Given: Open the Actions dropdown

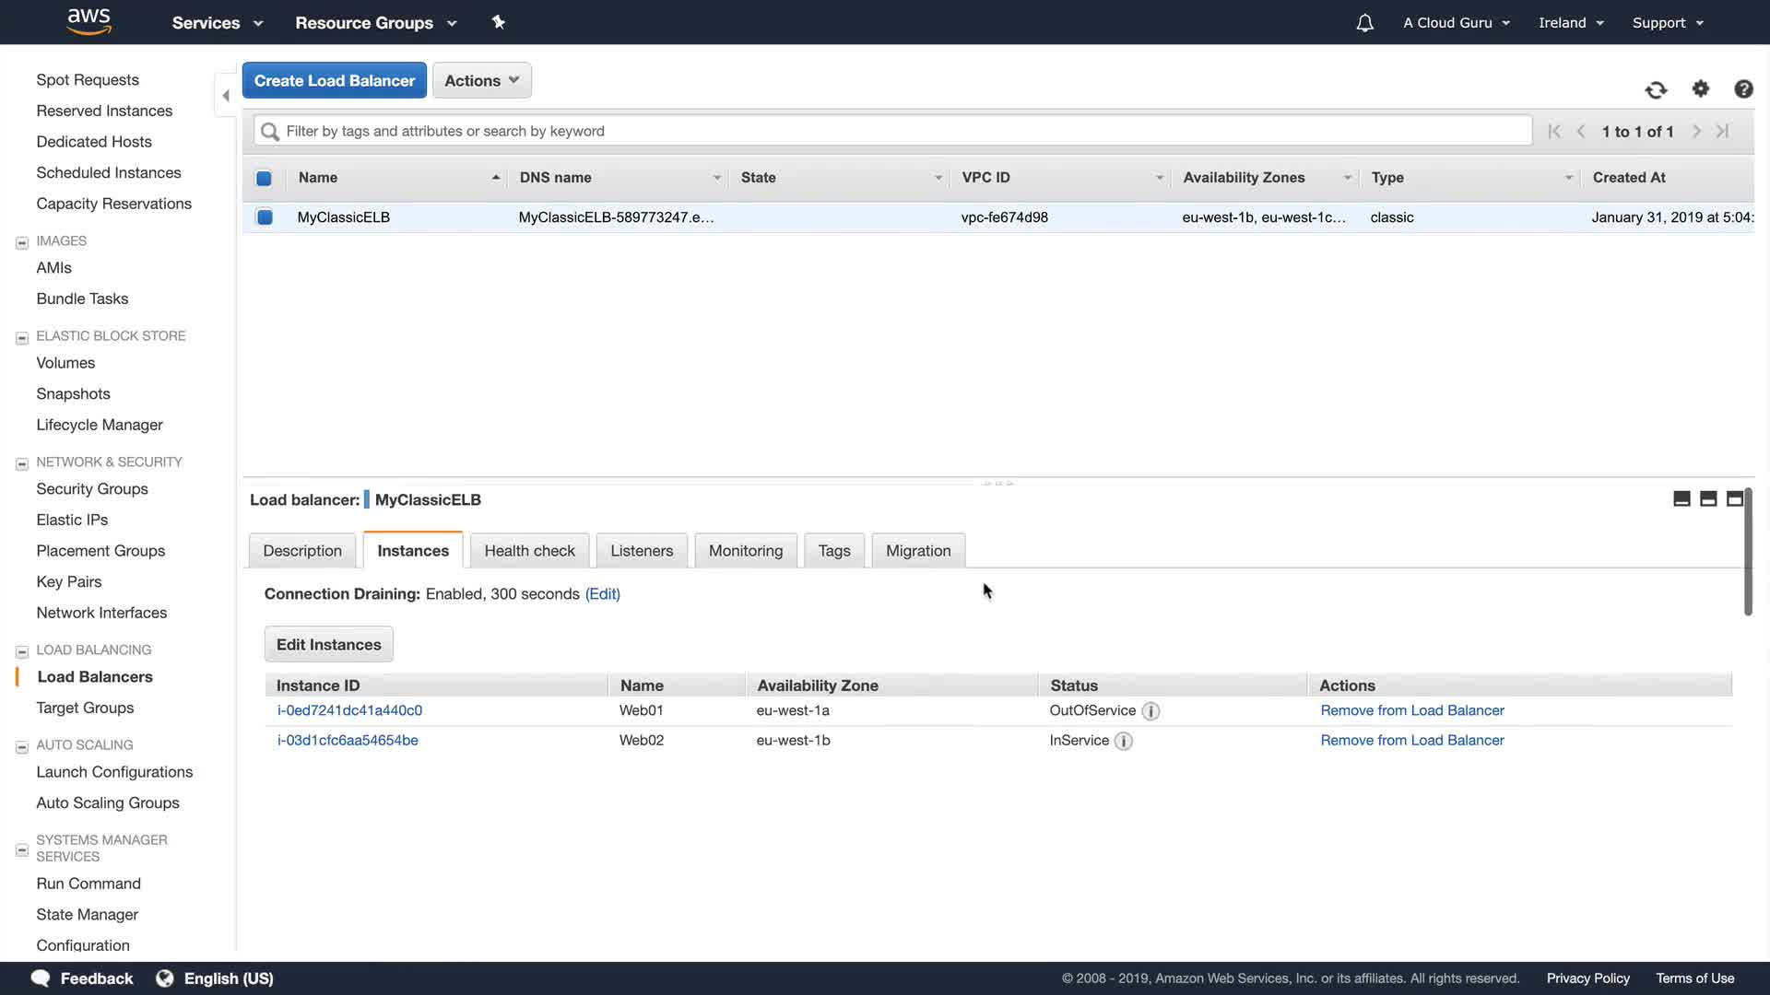Looking at the screenshot, I should pos(481,80).
